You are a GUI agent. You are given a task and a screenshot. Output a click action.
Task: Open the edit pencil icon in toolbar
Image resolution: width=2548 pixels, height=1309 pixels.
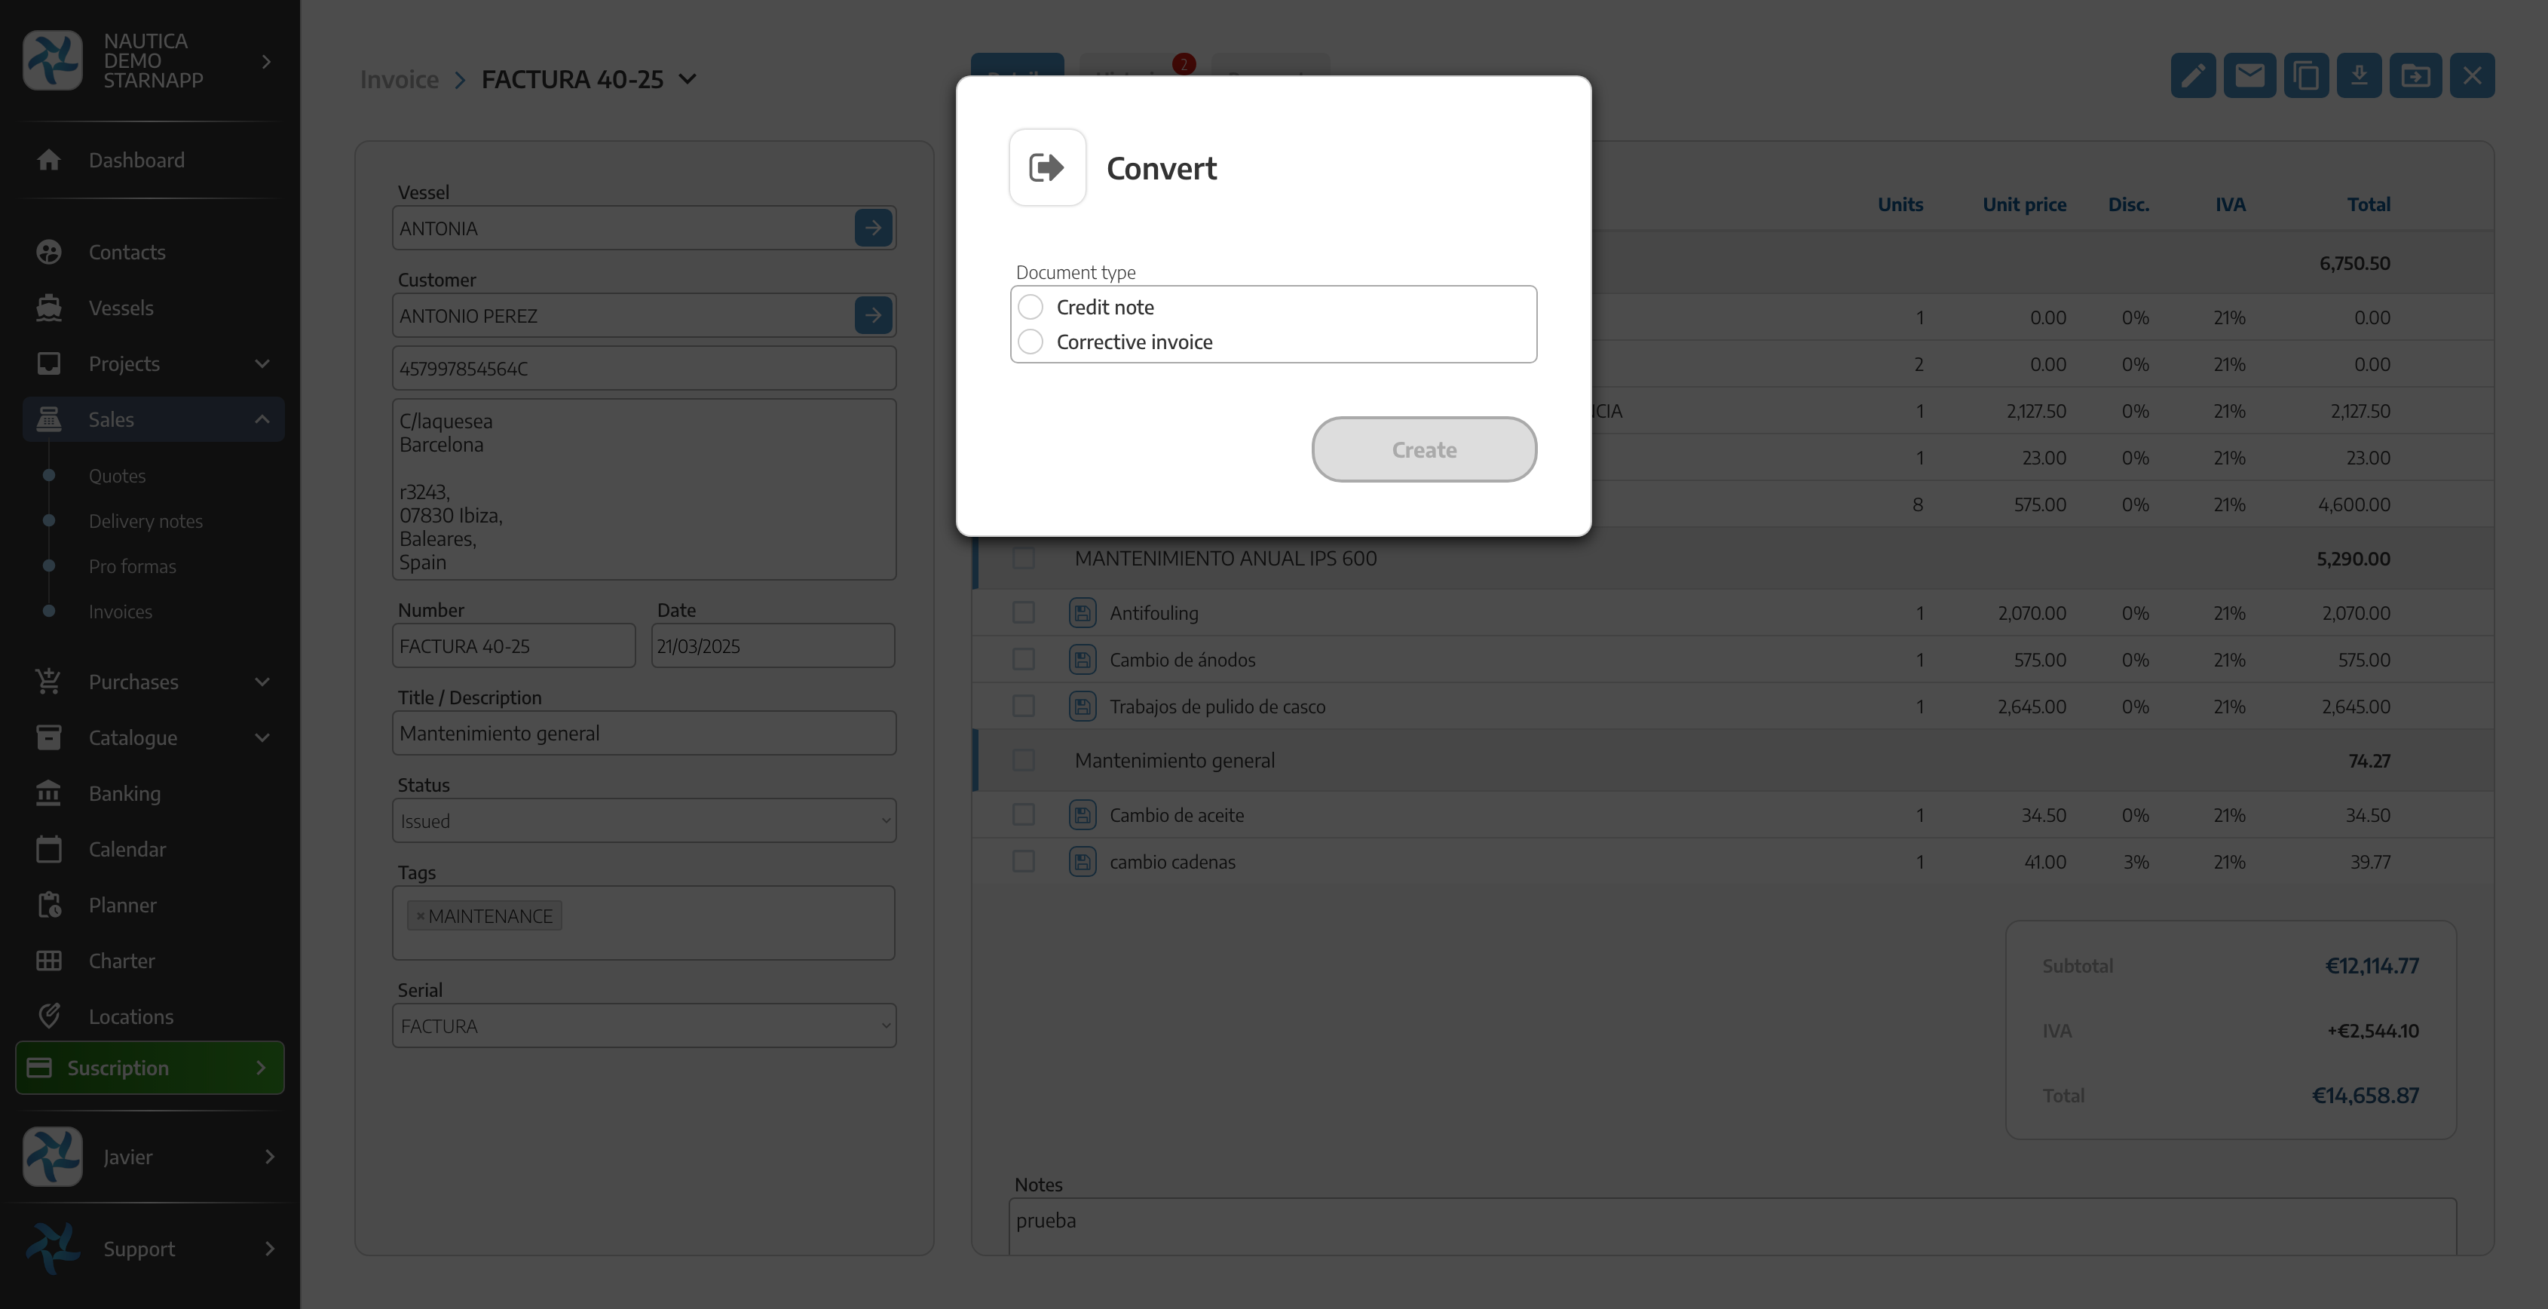(x=2192, y=75)
